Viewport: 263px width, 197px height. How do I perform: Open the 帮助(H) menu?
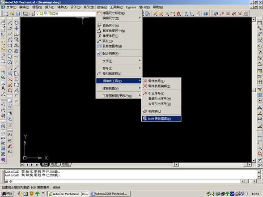158,7
